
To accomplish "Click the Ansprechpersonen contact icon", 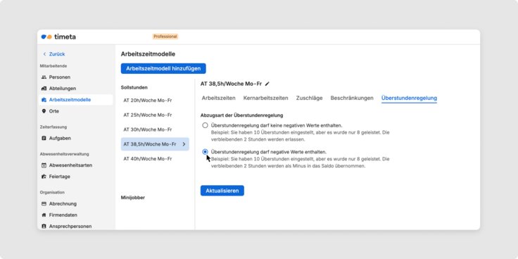I will pyautogui.click(x=44, y=227).
